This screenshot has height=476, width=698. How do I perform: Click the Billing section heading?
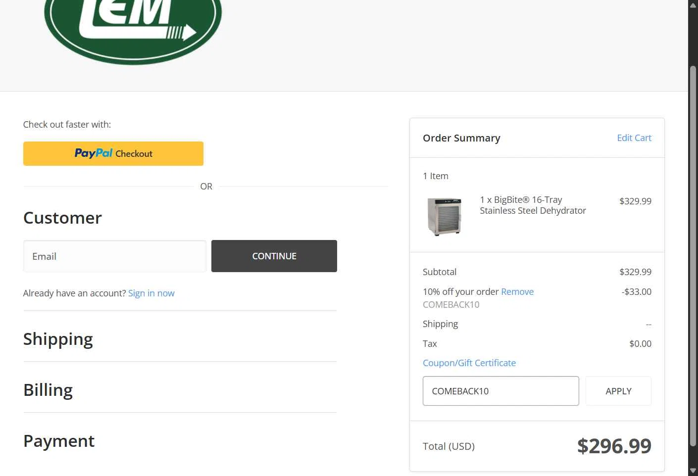48,390
